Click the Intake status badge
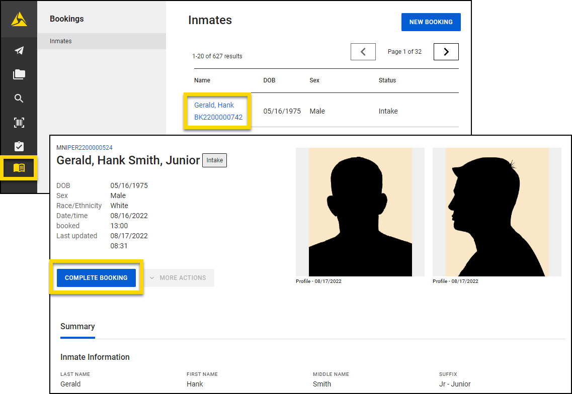The height and width of the screenshot is (394, 572). [x=214, y=160]
